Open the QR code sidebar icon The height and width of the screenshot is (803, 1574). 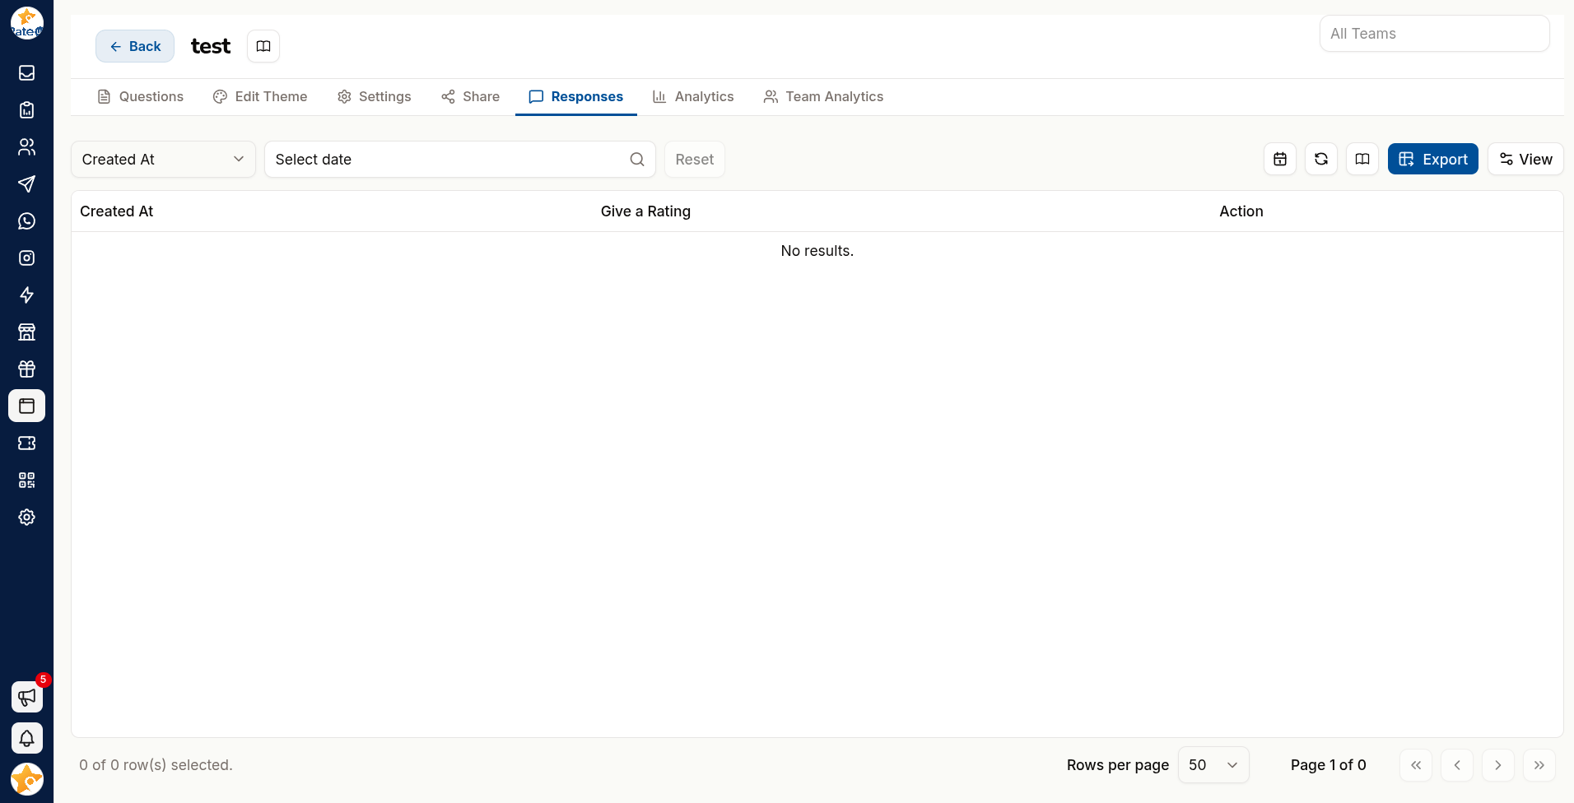(x=26, y=480)
